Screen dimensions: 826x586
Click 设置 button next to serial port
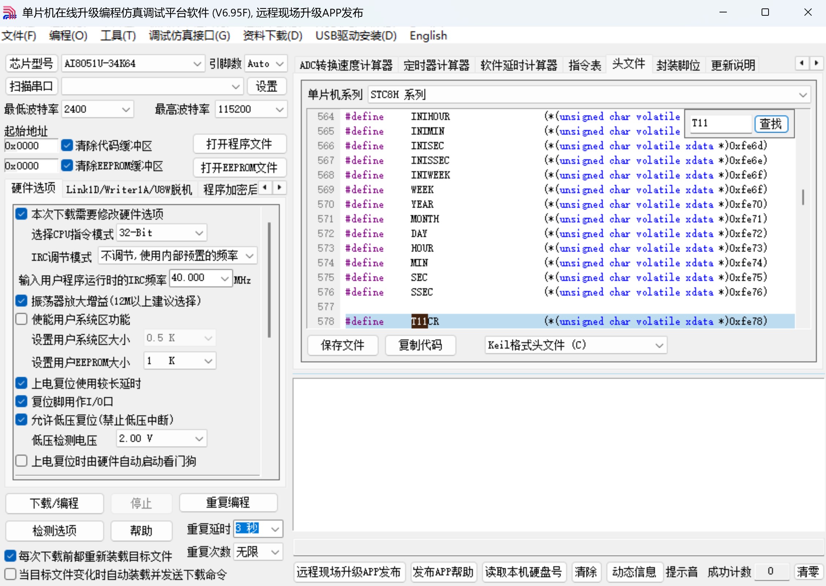point(266,86)
